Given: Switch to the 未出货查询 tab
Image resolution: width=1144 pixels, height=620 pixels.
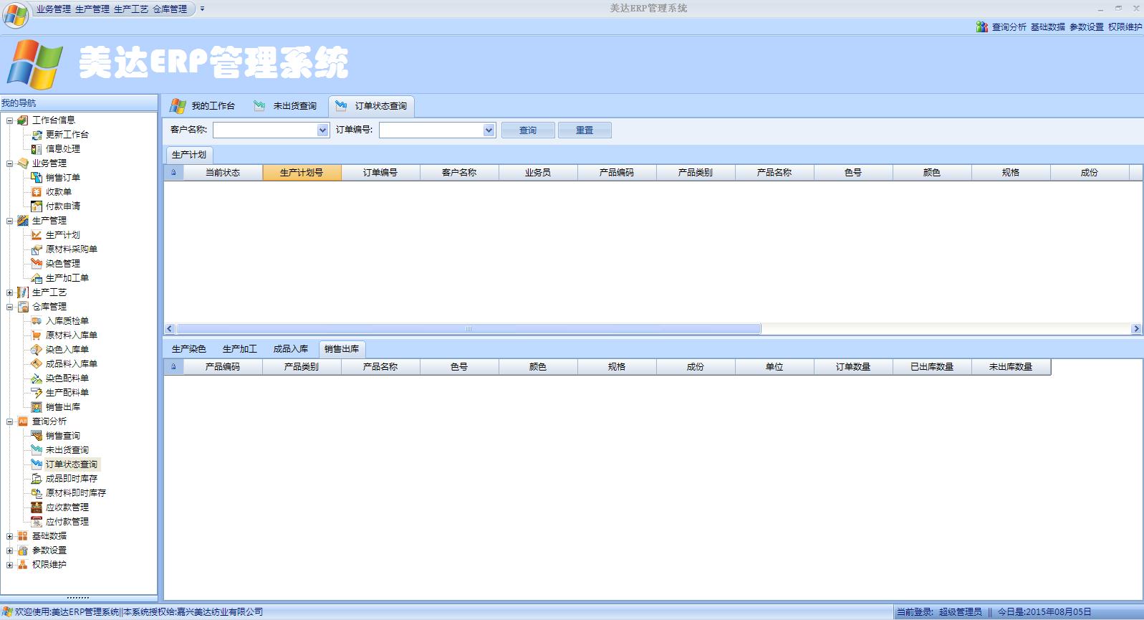Looking at the screenshot, I should [x=286, y=106].
